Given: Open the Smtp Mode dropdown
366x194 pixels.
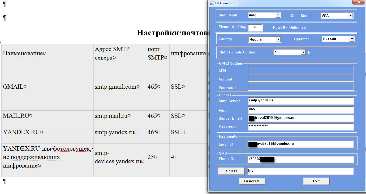Looking at the screenshot, I should coord(278,15).
